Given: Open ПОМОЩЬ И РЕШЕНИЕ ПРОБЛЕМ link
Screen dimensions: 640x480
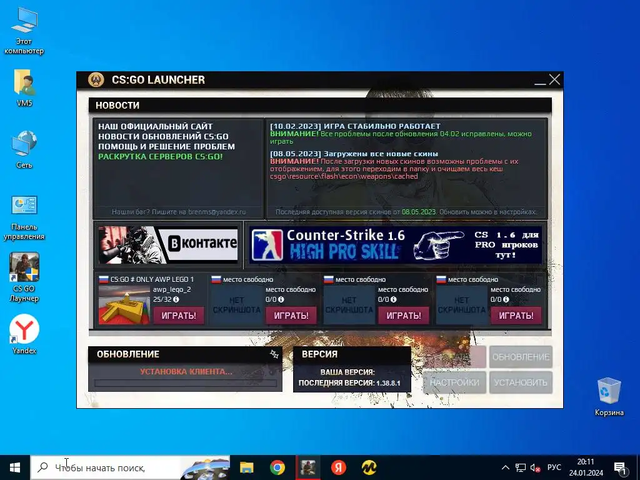Looking at the screenshot, I should pyautogui.click(x=166, y=146).
